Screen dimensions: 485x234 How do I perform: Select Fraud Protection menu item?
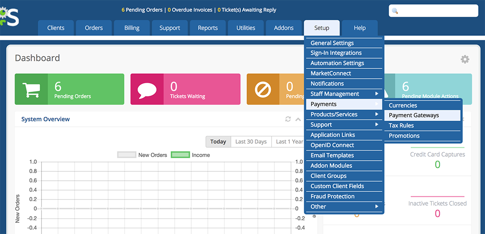[344, 196]
